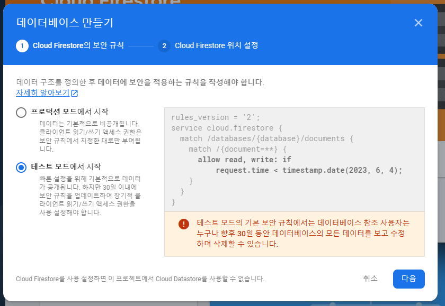The height and width of the screenshot is (306, 445).
Task: Click the 데이터베이스 만들기 dialog title
Action: 65,23
